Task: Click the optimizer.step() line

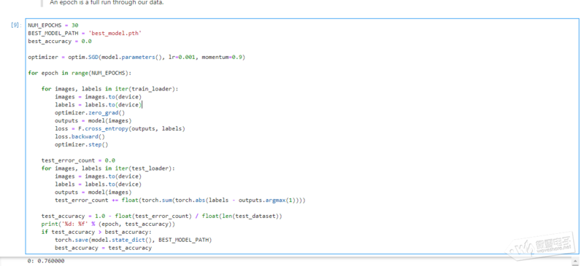Action: pyautogui.click(x=81, y=145)
